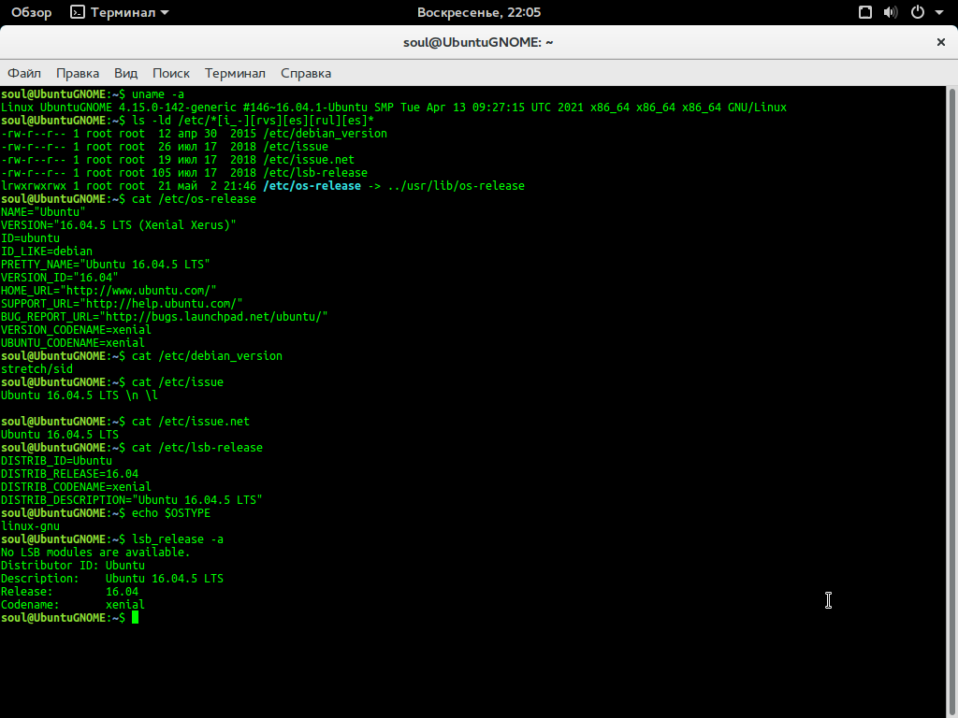The image size is (958, 718).
Task: Open the Файл menu
Action: pos(24,73)
